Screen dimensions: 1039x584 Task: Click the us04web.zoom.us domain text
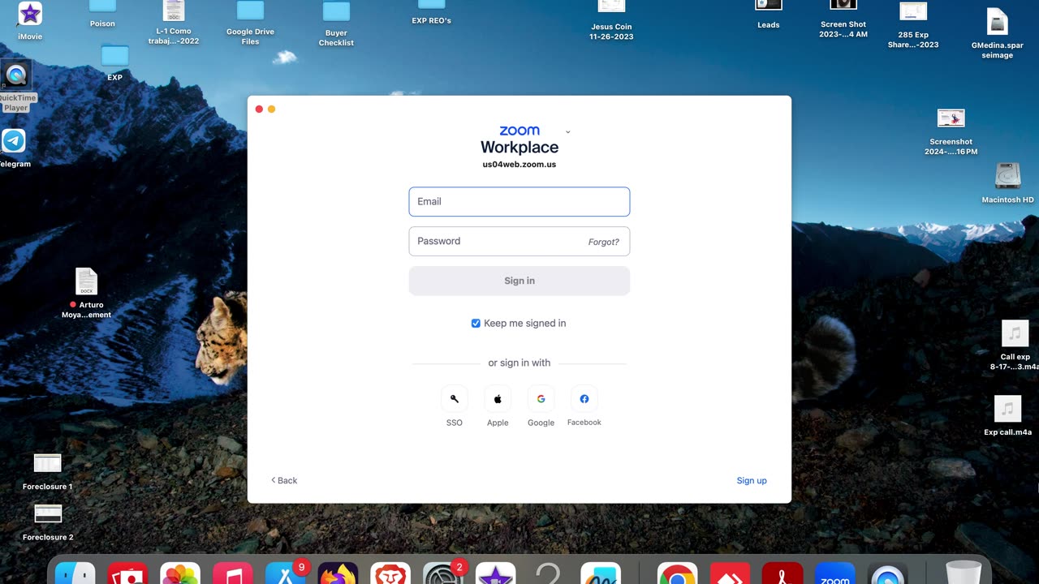point(519,164)
